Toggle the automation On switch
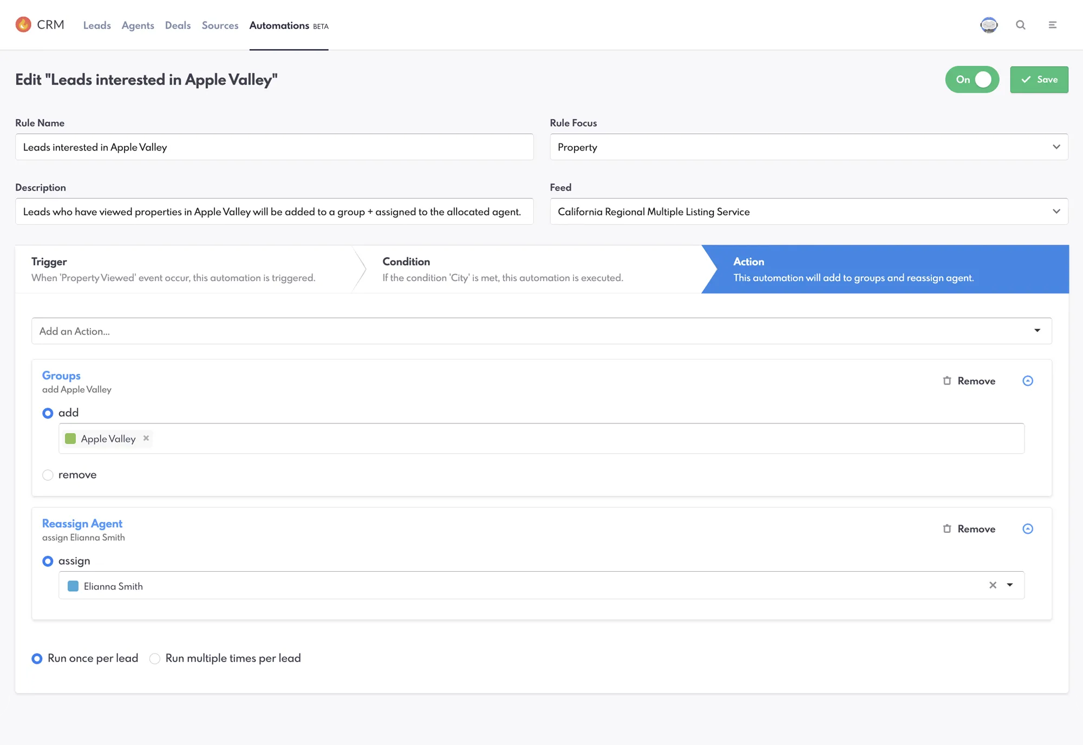1083x745 pixels. tap(972, 80)
